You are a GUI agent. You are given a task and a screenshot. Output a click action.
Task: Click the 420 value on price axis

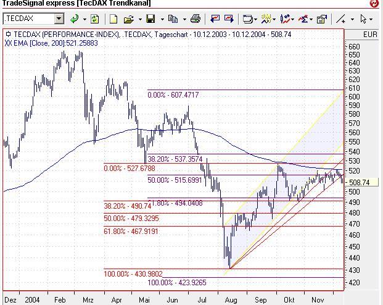point(354,283)
